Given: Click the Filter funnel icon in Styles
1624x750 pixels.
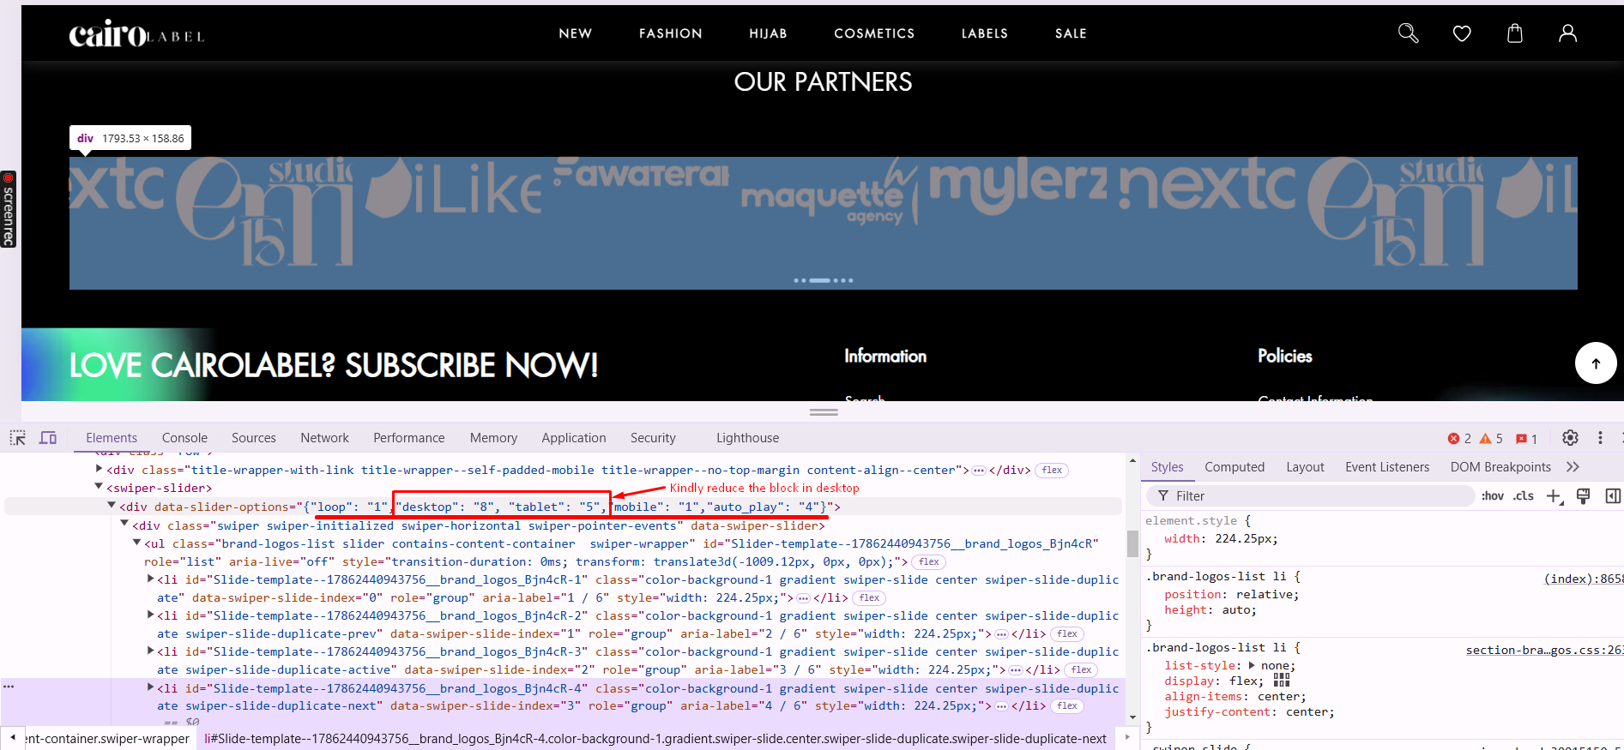Looking at the screenshot, I should point(1163,495).
